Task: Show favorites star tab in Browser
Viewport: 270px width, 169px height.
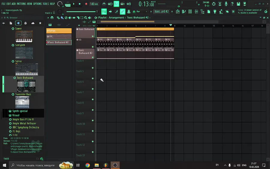Action: pos(40,23)
